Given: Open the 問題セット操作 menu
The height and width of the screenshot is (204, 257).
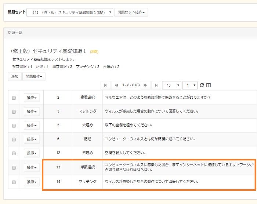Looking at the screenshot, I should (131, 12).
